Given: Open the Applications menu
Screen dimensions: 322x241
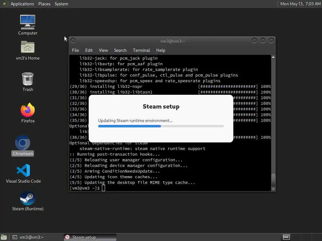Looking at the screenshot, I should tap(22, 4).
